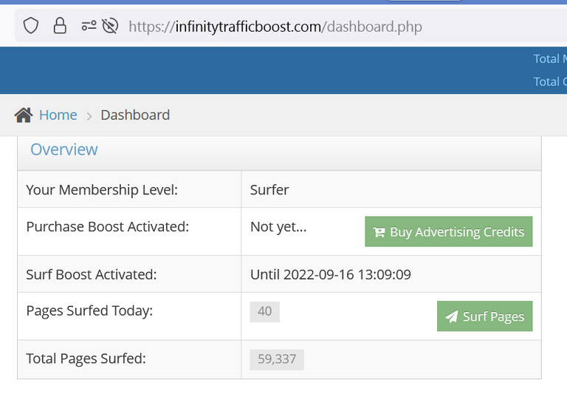
Task: Select 'Surf Boost Activated:' label
Action: (92, 274)
